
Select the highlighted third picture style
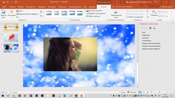tap(64, 13)
